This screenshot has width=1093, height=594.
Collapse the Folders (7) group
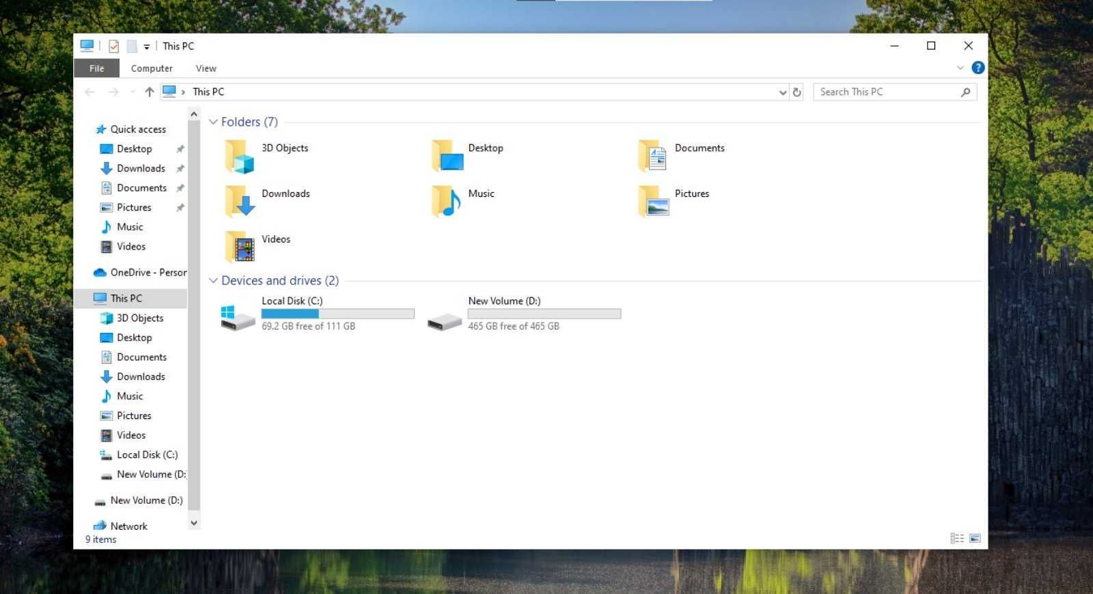pos(213,122)
